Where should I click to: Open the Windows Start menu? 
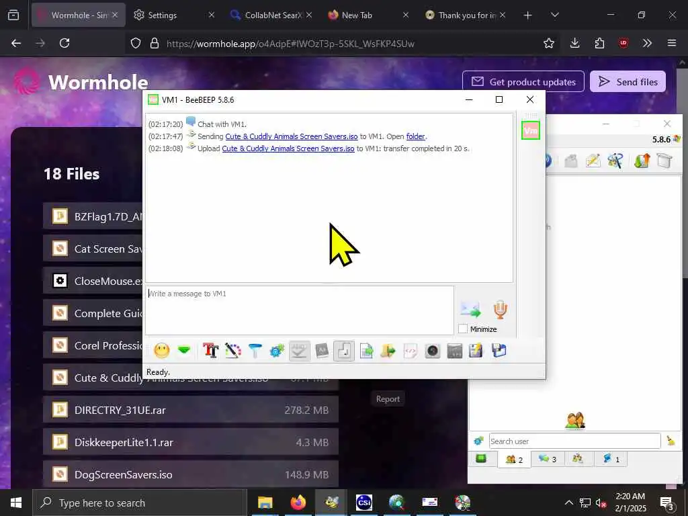click(x=16, y=503)
